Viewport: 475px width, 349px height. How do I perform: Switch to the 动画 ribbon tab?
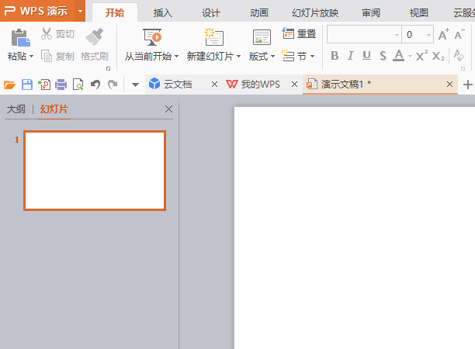coord(259,13)
